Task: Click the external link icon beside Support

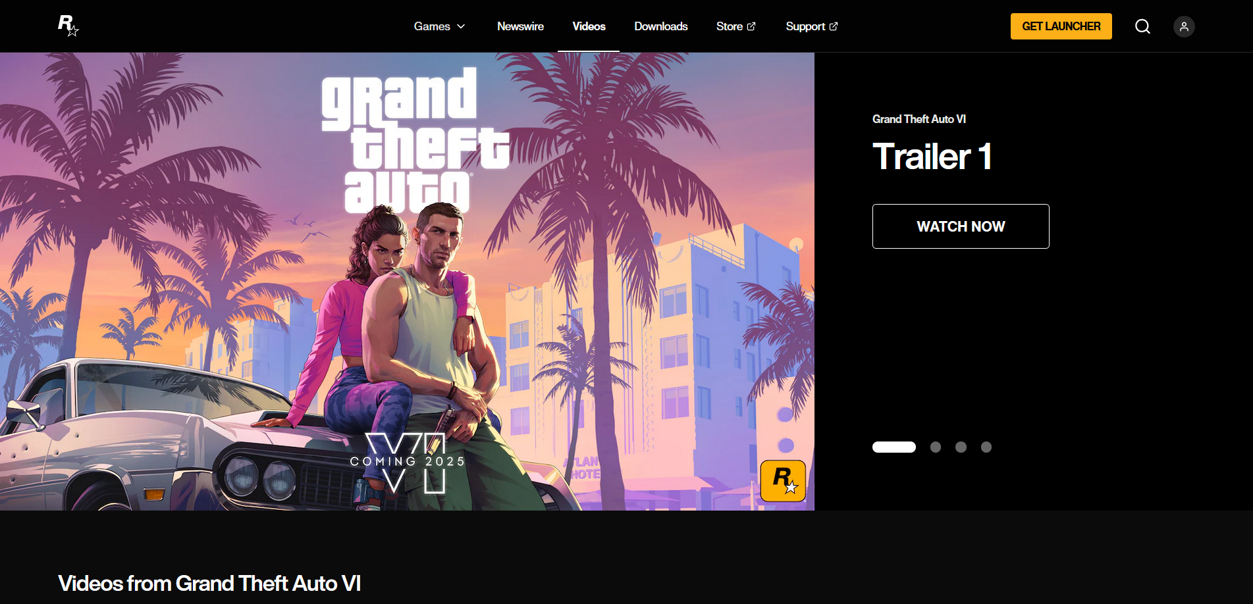Action: (x=834, y=26)
